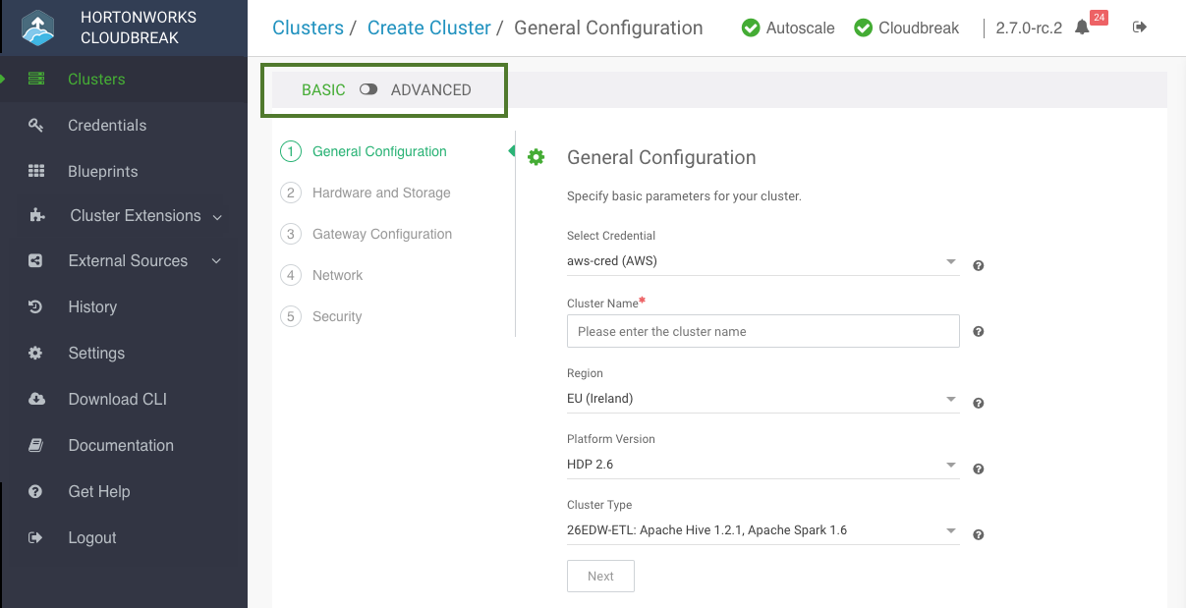This screenshot has width=1186, height=608.
Task: Open Clusters in the sidebar menu
Action: pyautogui.click(x=96, y=80)
